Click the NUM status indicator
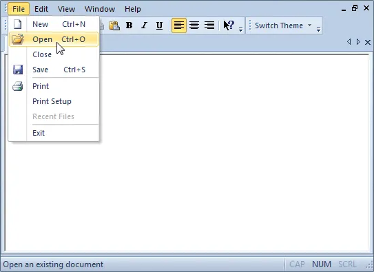 tap(322, 264)
